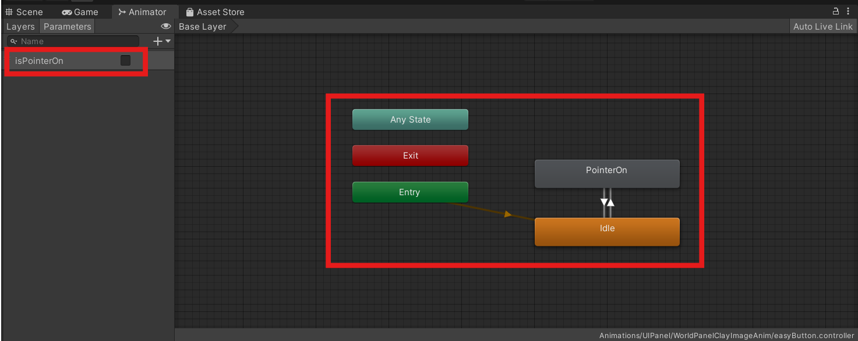Select the Idle state node

pos(607,232)
